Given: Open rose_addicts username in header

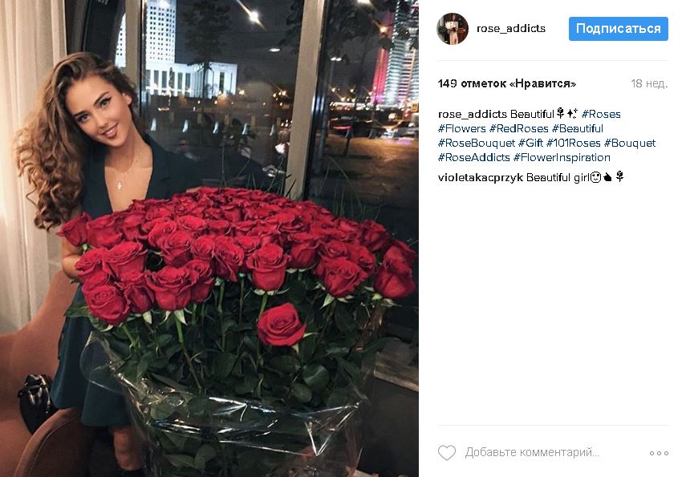Looking at the screenshot, I should coord(510,29).
